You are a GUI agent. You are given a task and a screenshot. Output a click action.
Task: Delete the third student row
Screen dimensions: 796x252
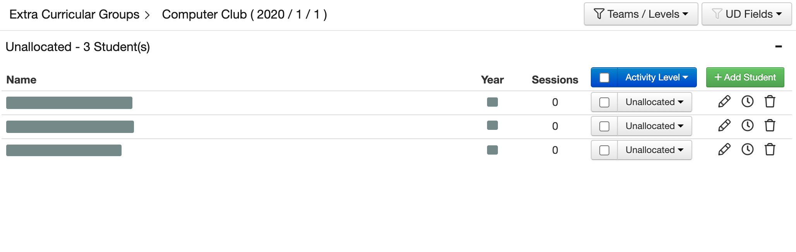770,150
